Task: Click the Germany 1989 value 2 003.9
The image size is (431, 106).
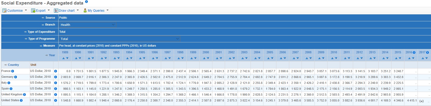Action: click(x=66, y=77)
